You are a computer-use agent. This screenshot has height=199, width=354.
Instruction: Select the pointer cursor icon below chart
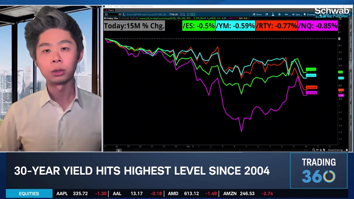click(x=324, y=150)
